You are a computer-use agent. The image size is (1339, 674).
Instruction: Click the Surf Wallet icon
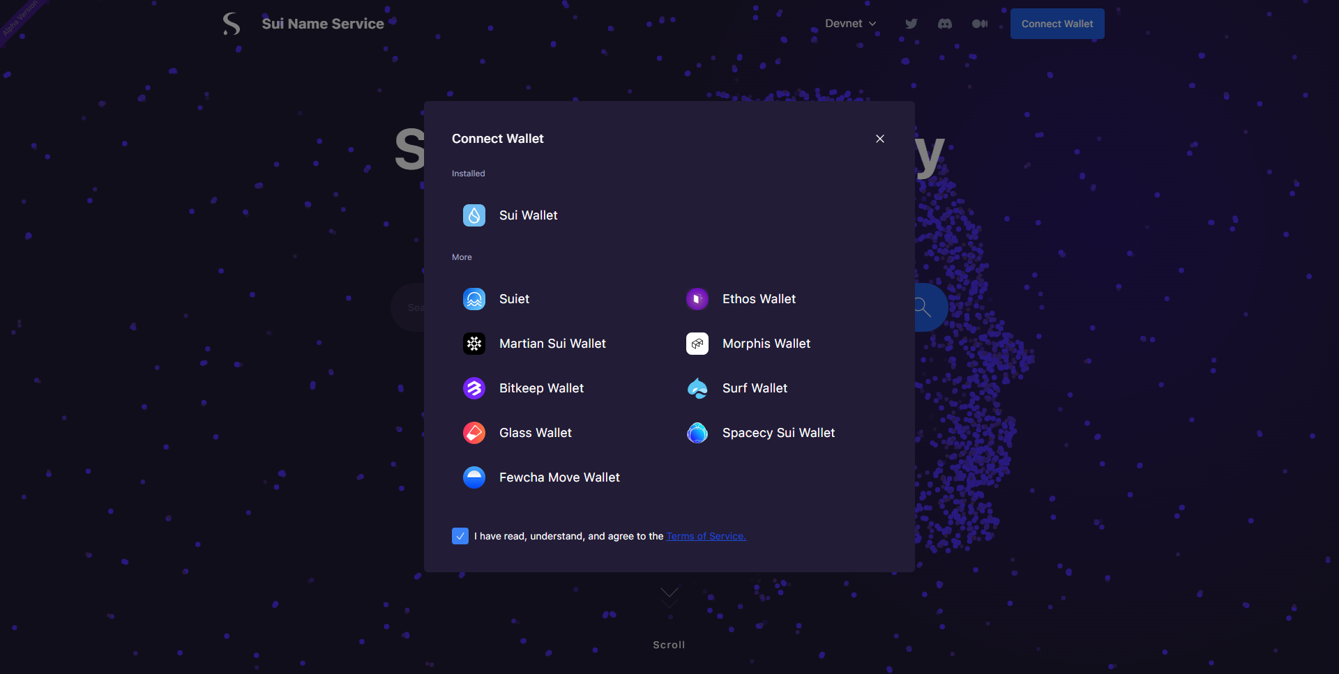(x=697, y=388)
